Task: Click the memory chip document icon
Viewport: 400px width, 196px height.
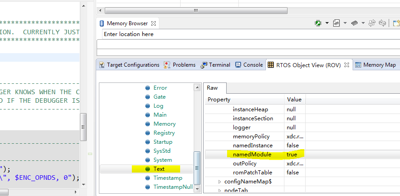Action: click(336, 23)
